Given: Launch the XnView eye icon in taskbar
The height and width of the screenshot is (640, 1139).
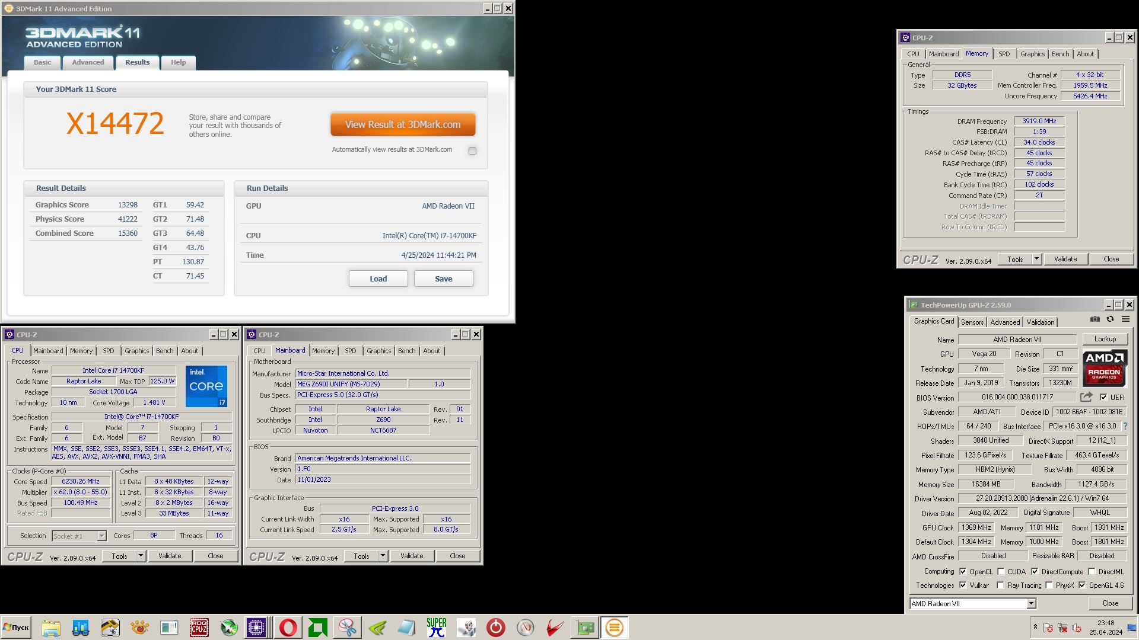Looking at the screenshot, I should click(x=140, y=628).
